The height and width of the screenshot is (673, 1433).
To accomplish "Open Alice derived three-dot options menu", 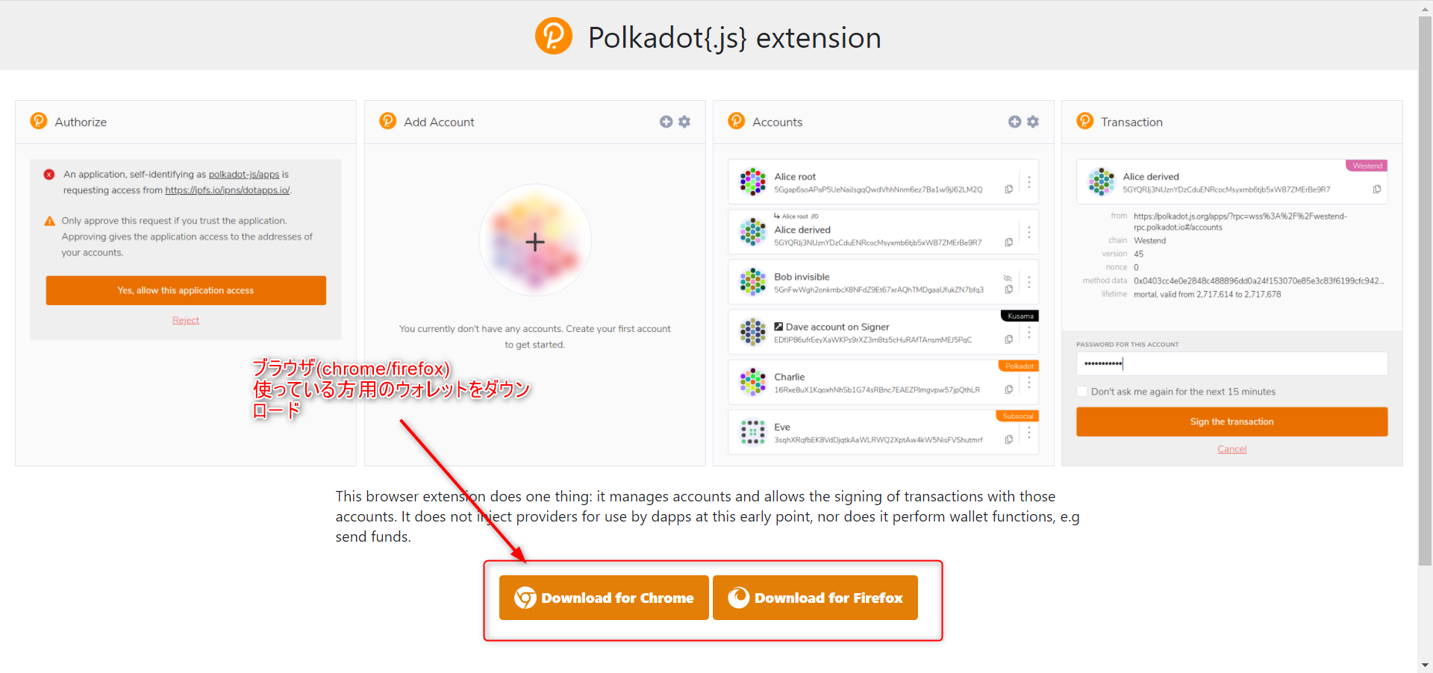I will [1028, 232].
